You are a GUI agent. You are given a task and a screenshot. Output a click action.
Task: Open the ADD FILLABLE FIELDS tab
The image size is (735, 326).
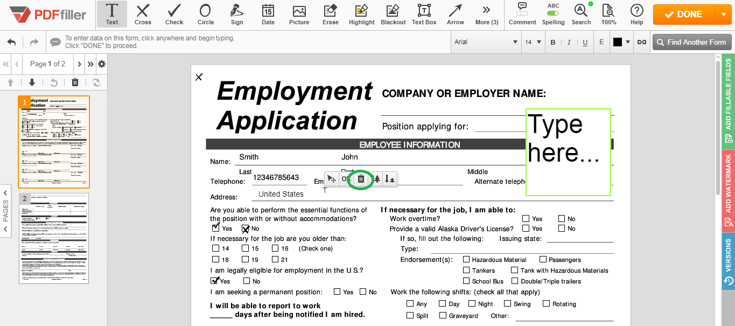729,101
